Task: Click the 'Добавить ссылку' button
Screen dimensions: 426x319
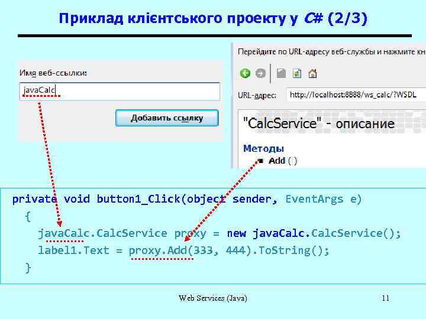Action: [167, 118]
